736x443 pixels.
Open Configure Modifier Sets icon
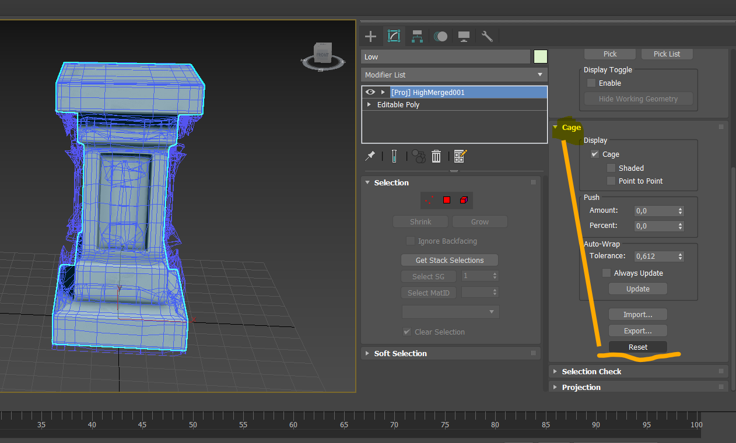click(460, 156)
